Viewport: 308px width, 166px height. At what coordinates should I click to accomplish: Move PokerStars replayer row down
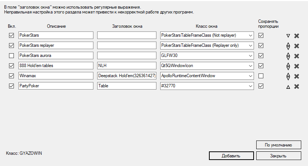288,48
